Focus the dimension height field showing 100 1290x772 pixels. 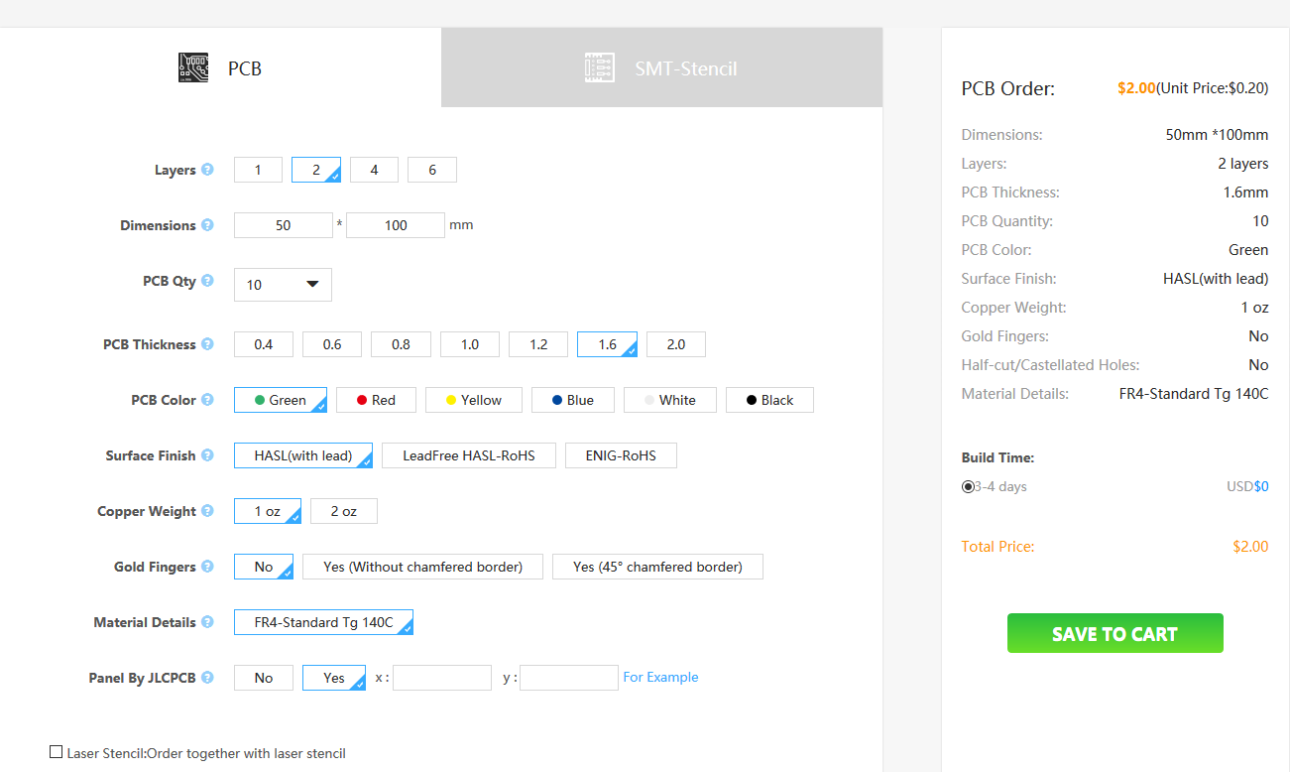[x=396, y=225]
